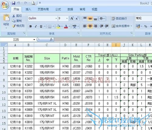This screenshot has width=152, height=130.
Task: Save the workbook via quick access toolbar
Action: [x=13, y=3]
